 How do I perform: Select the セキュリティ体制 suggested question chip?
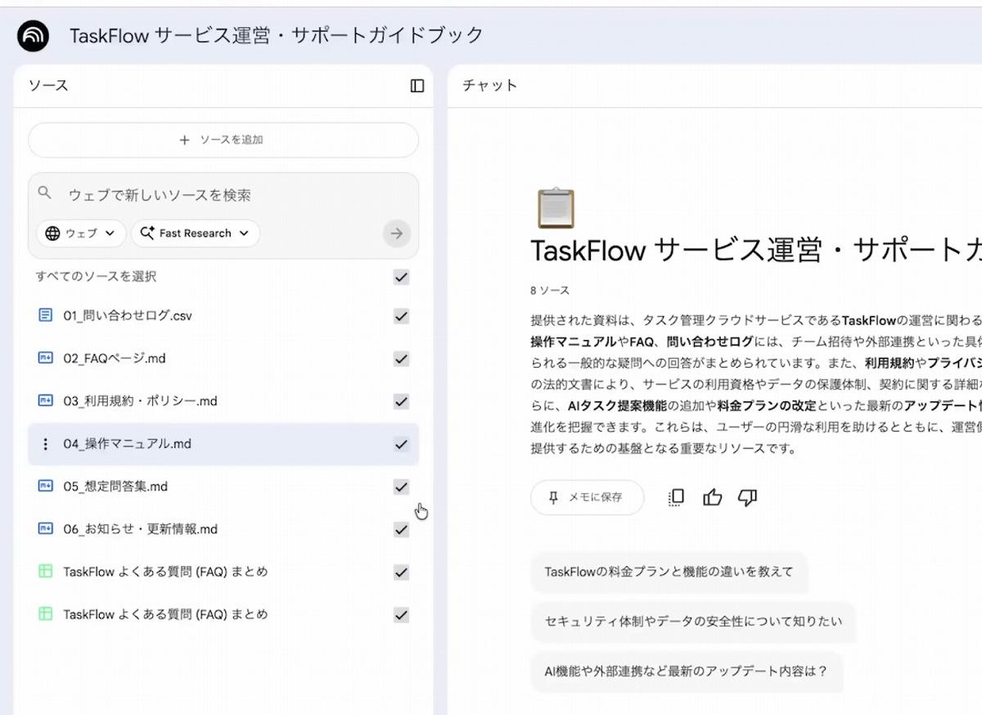[x=692, y=621]
